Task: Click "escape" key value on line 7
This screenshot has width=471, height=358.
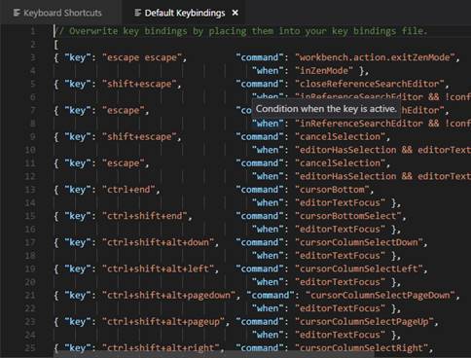Action: pos(124,111)
